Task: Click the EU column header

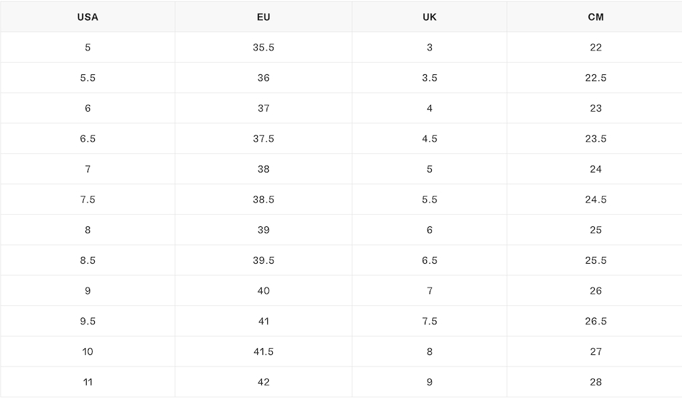Action: (263, 17)
